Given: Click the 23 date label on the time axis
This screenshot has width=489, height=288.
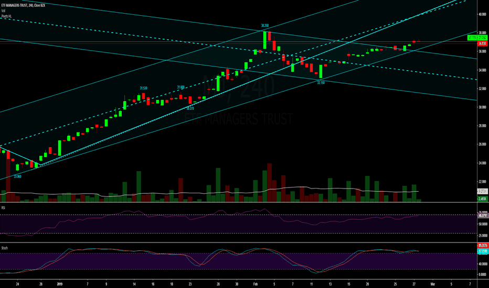Looking at the screenshot, I should pyautogui.click(x=190, y=284).
